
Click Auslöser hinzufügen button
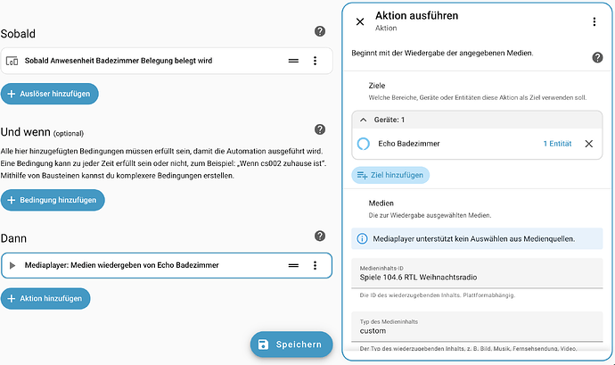click(49, 94)
